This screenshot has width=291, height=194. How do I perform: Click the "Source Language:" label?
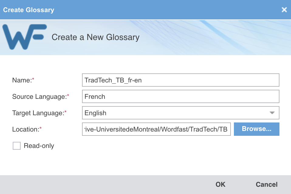click(41, 97)
